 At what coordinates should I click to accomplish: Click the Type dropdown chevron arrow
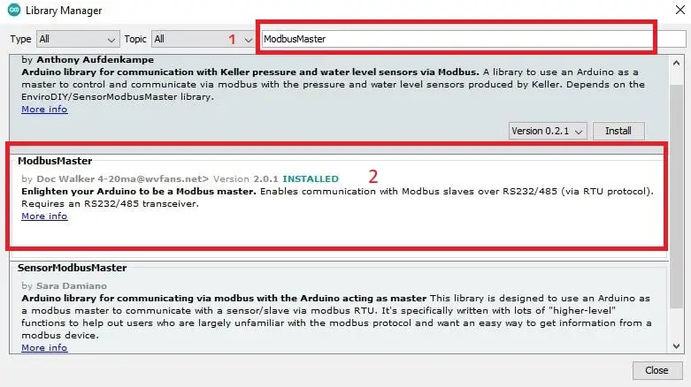click(x=111, y=40)
